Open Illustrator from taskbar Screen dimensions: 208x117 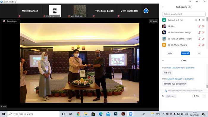coord(123,114)
